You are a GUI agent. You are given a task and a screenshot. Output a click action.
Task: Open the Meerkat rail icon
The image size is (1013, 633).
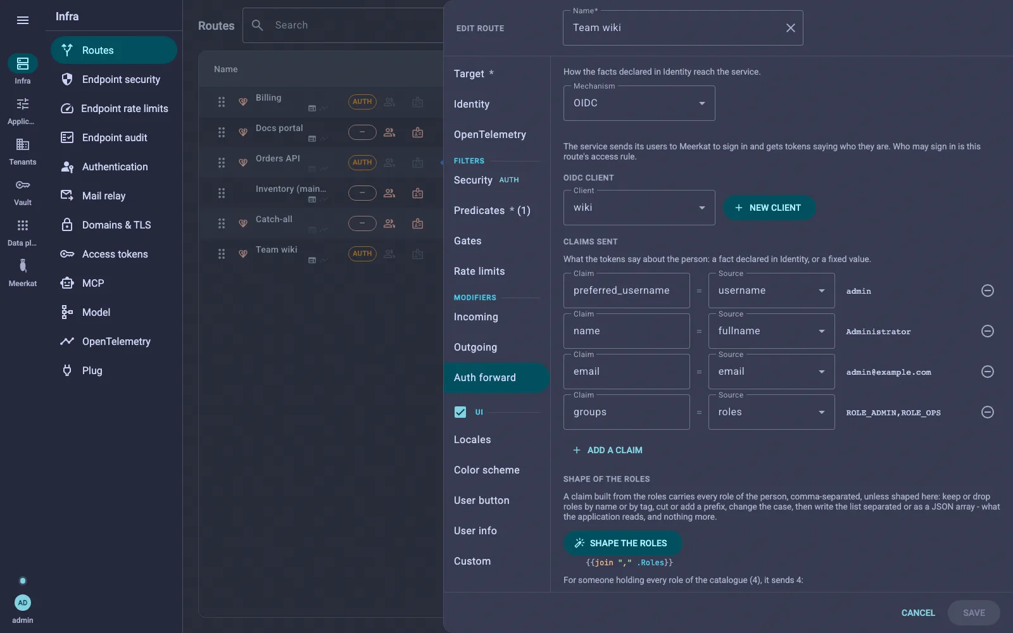click(23, 266)
